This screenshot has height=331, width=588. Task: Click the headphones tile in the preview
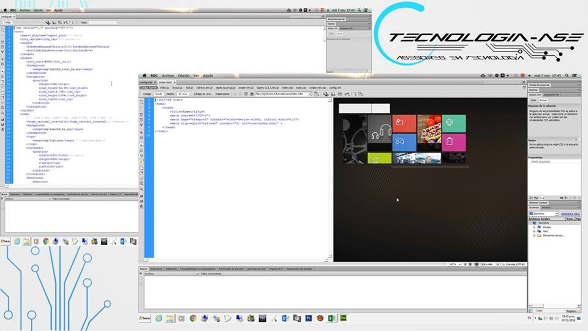(379, 130)
